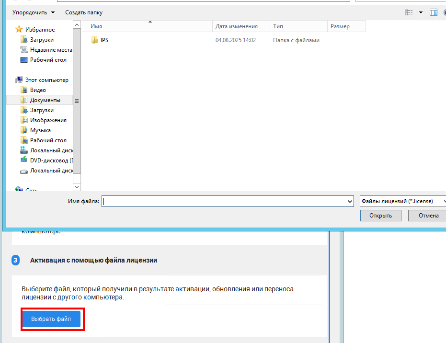
Task: Expand the file name history dropdown
Action: coord(349,202)
